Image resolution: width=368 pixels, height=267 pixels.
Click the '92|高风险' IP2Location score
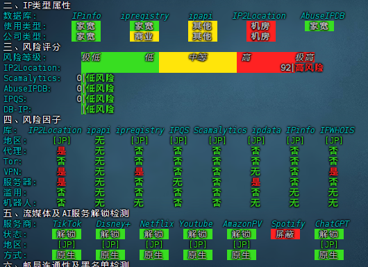pos(302,68)
